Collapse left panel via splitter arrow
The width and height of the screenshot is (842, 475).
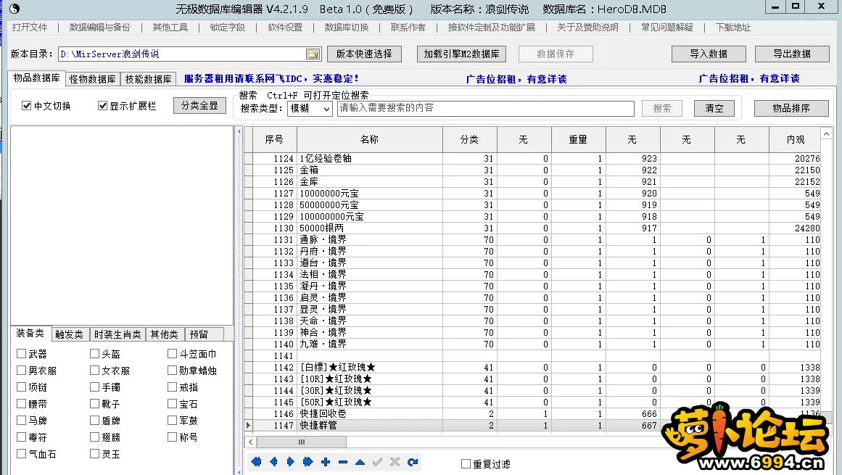click(x=239, y=131)
